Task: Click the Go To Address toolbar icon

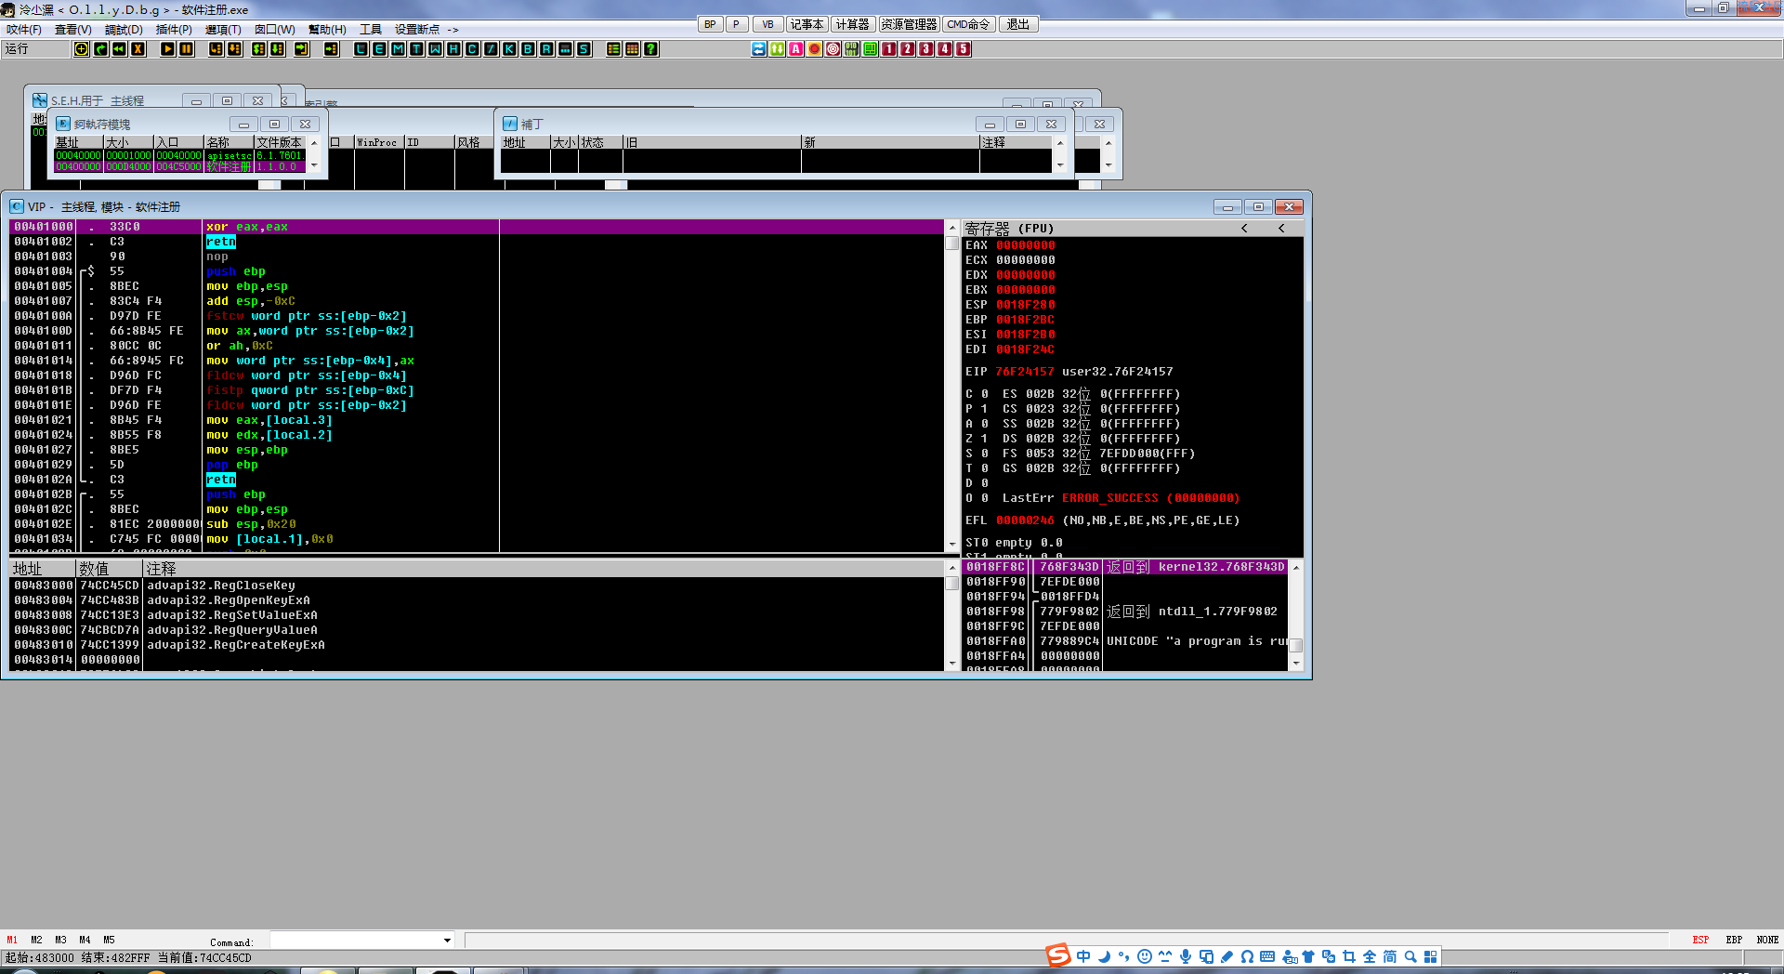Action: (x=331, y=49)
